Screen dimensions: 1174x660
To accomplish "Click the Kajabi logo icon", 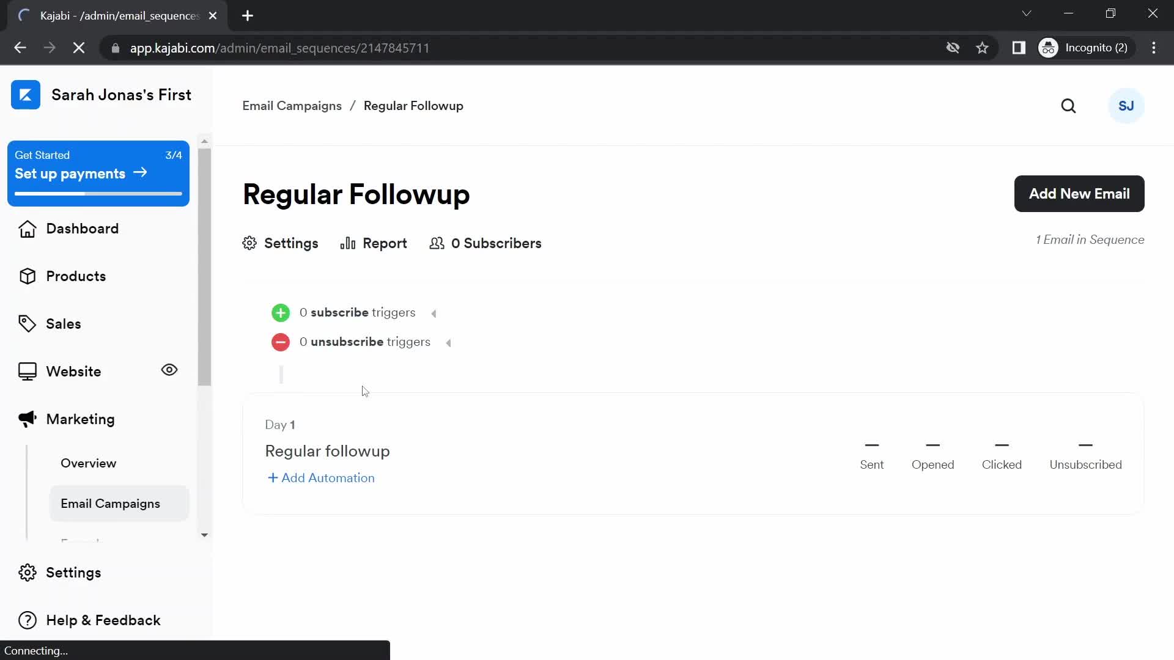I will pos(26,95).
